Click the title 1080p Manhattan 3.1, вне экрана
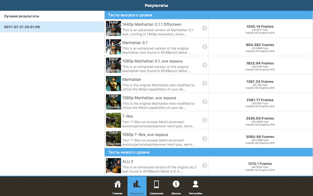The image size is (313, 196). (152, 61)
